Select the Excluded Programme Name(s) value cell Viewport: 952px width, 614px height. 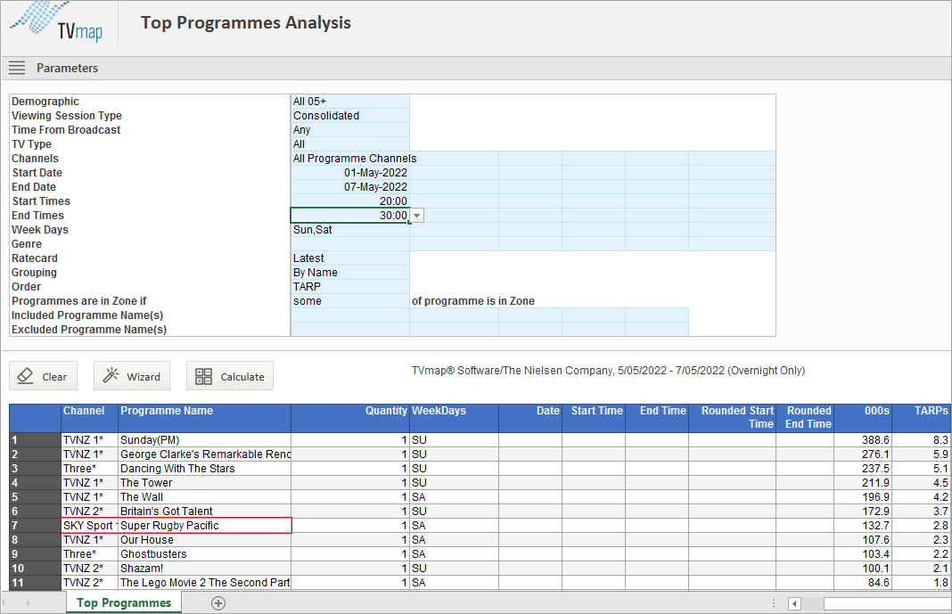(x=350, y=330)
